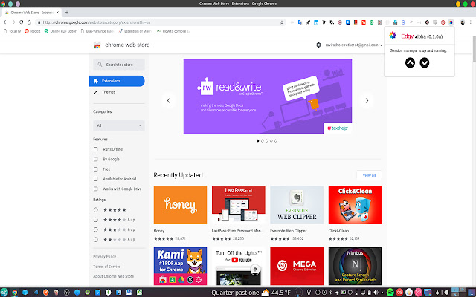476x297 pixels.
Task: Open Chrome from the taskbar
Action: click(x=14, y=293)
